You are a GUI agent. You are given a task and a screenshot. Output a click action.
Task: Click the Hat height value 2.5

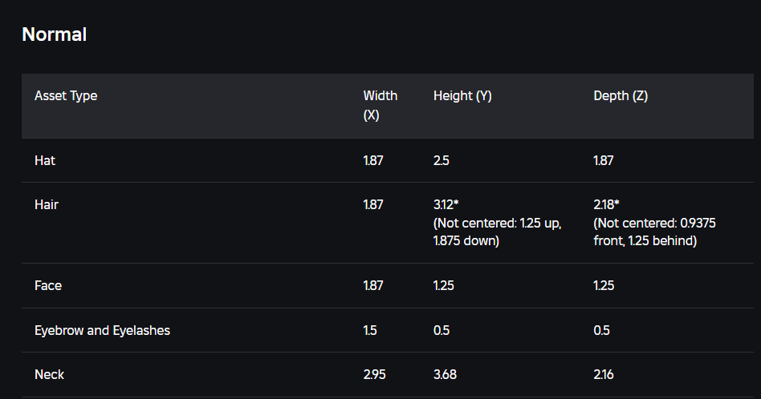tap(442, 160)
